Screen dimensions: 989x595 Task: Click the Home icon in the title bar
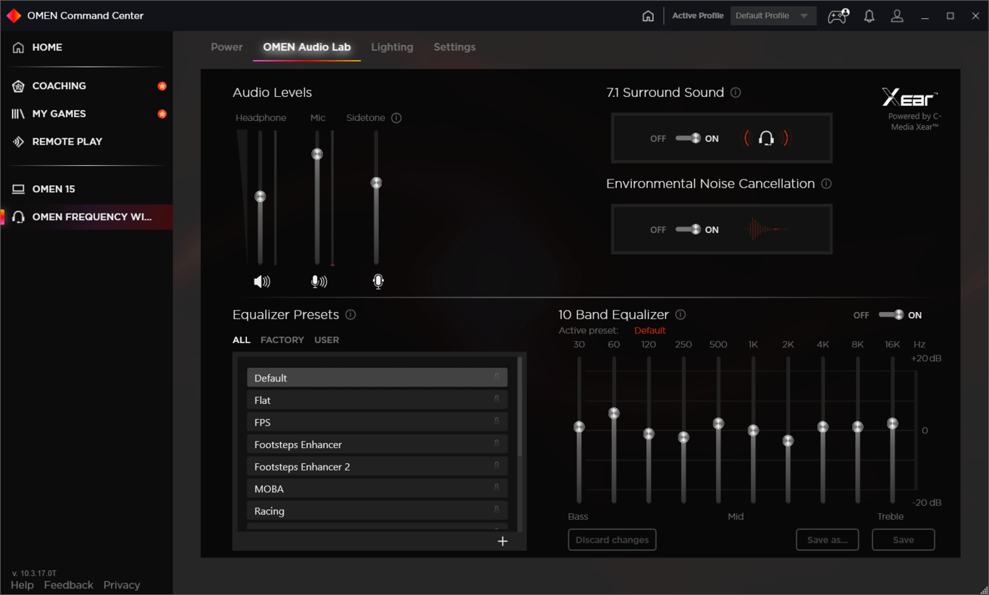click(648, 14)
